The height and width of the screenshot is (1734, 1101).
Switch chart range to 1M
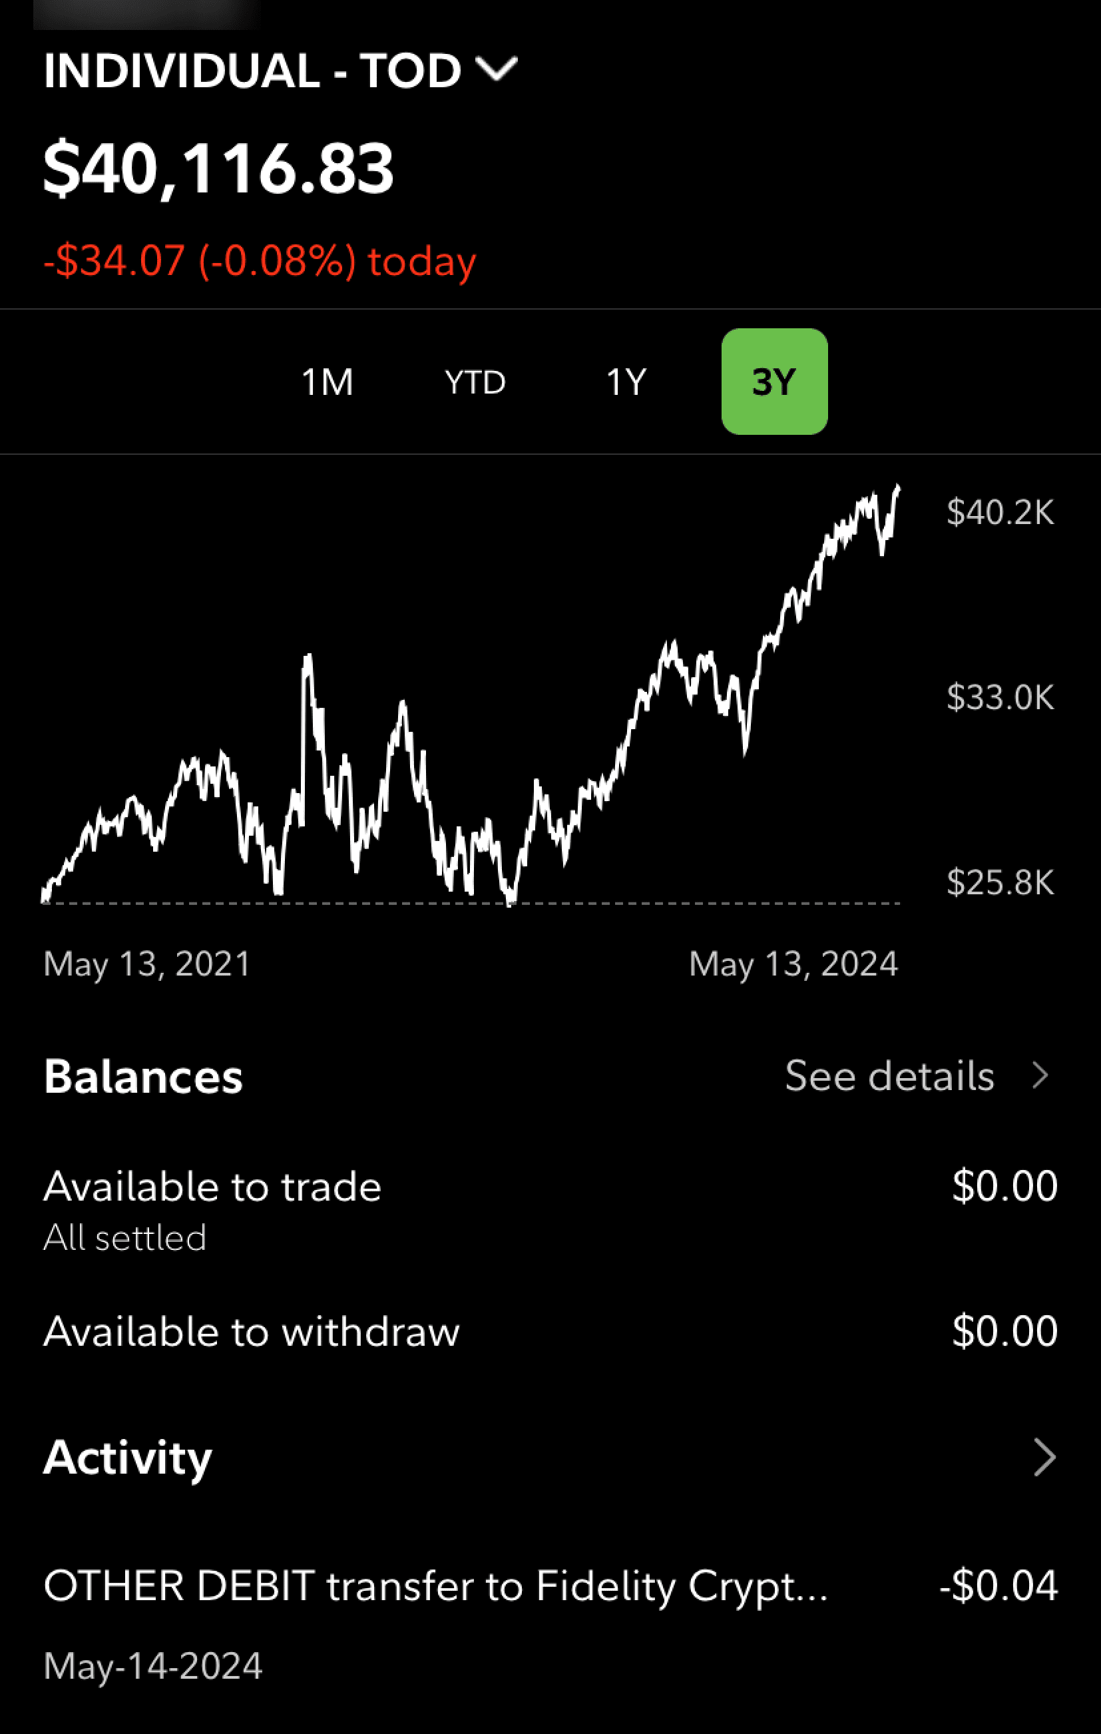pyautogui.click(x=328, y=382)
